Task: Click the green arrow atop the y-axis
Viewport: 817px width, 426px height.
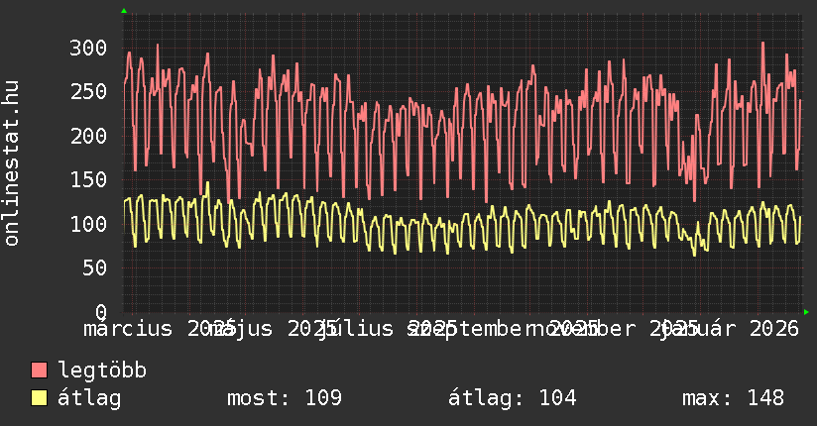Action: (124, 11)
